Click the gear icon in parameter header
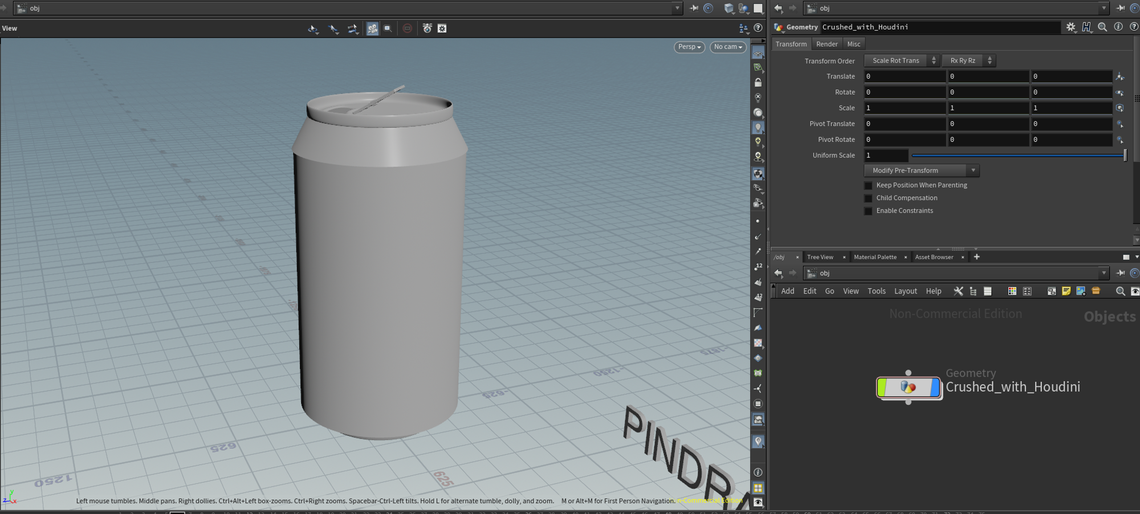This screenshot has width=1140, height=514. [1070, 27]
